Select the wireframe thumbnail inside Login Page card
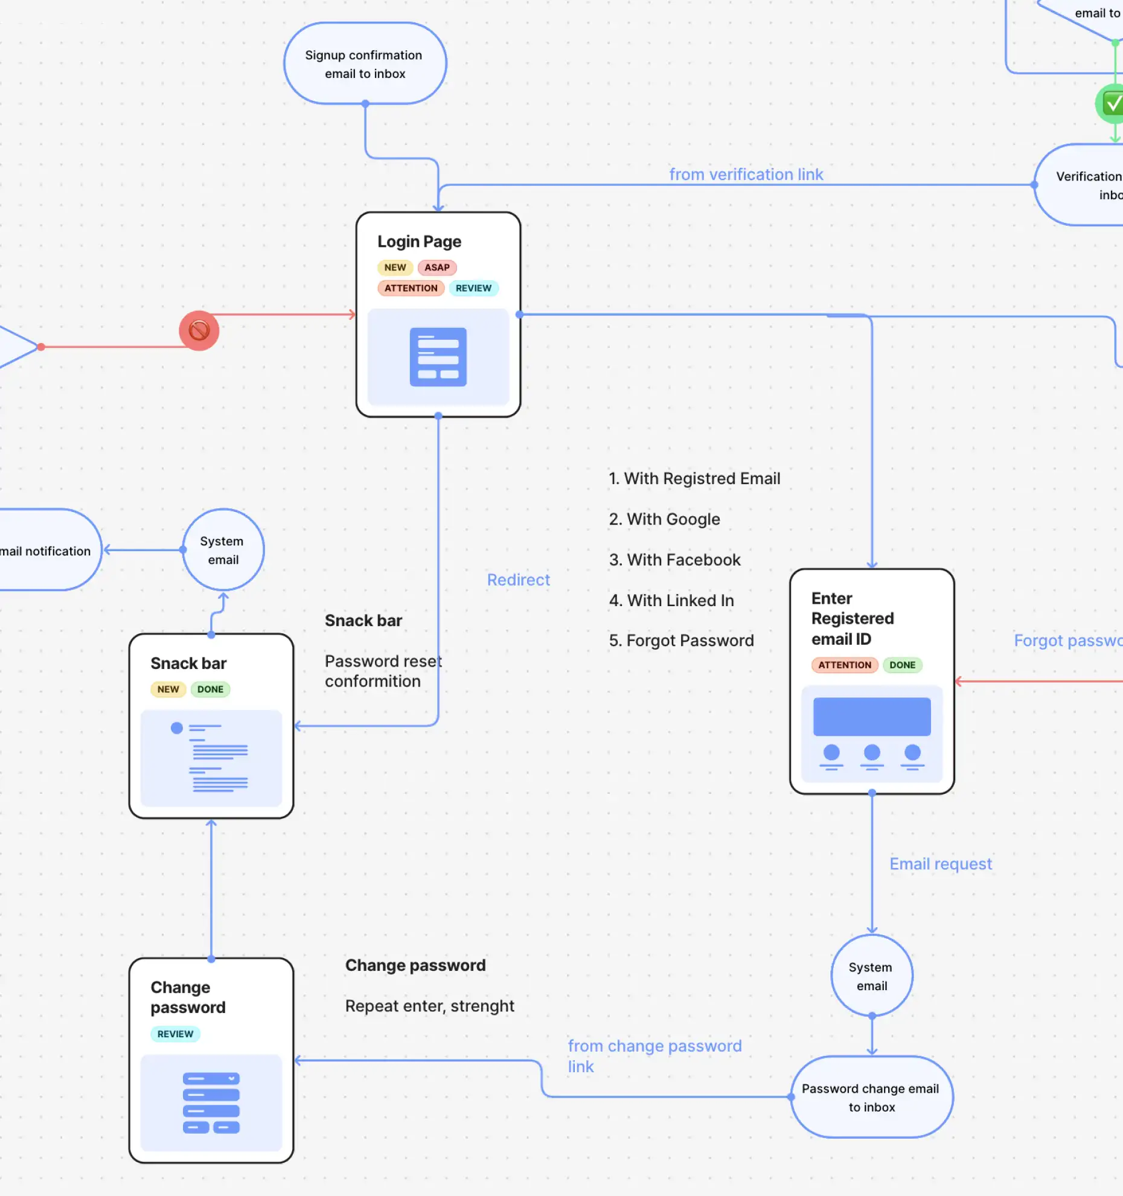The image size is (1123, 1196). (438, 358)
